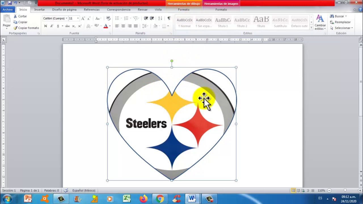Screen dimensions: 363x204
Task: Toggle show paragraph marks (¶)
Action: 169,18
